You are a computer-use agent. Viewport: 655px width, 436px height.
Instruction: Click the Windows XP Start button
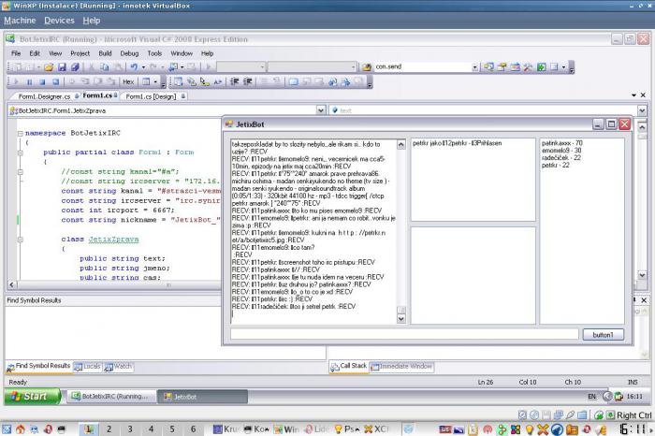pos(33,397)
